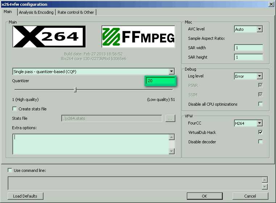276x203 pixels.
Task: Toggle the SSIM checkbox
Action: click(x=260, y=95)
